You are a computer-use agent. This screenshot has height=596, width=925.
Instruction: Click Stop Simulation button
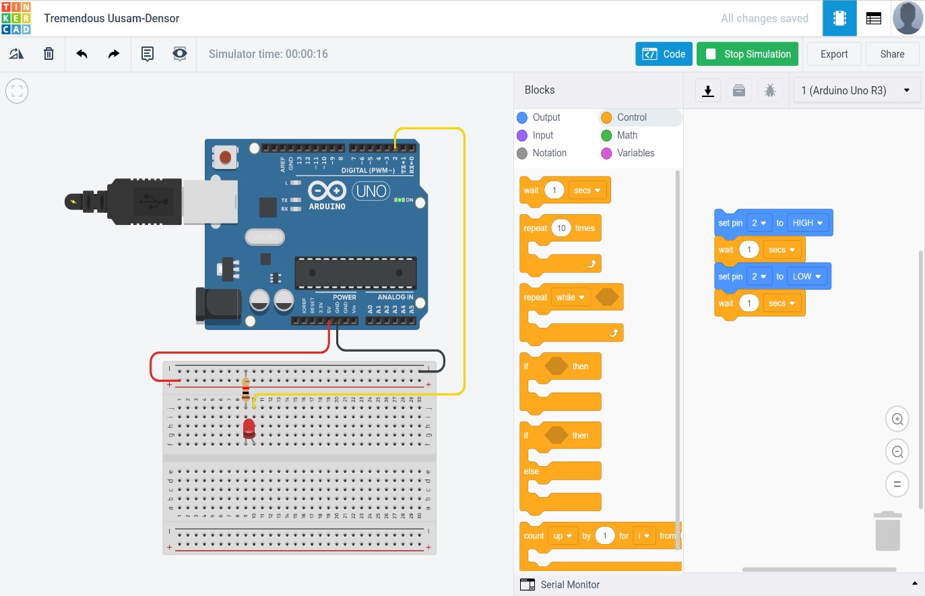(x=748, y=54)
